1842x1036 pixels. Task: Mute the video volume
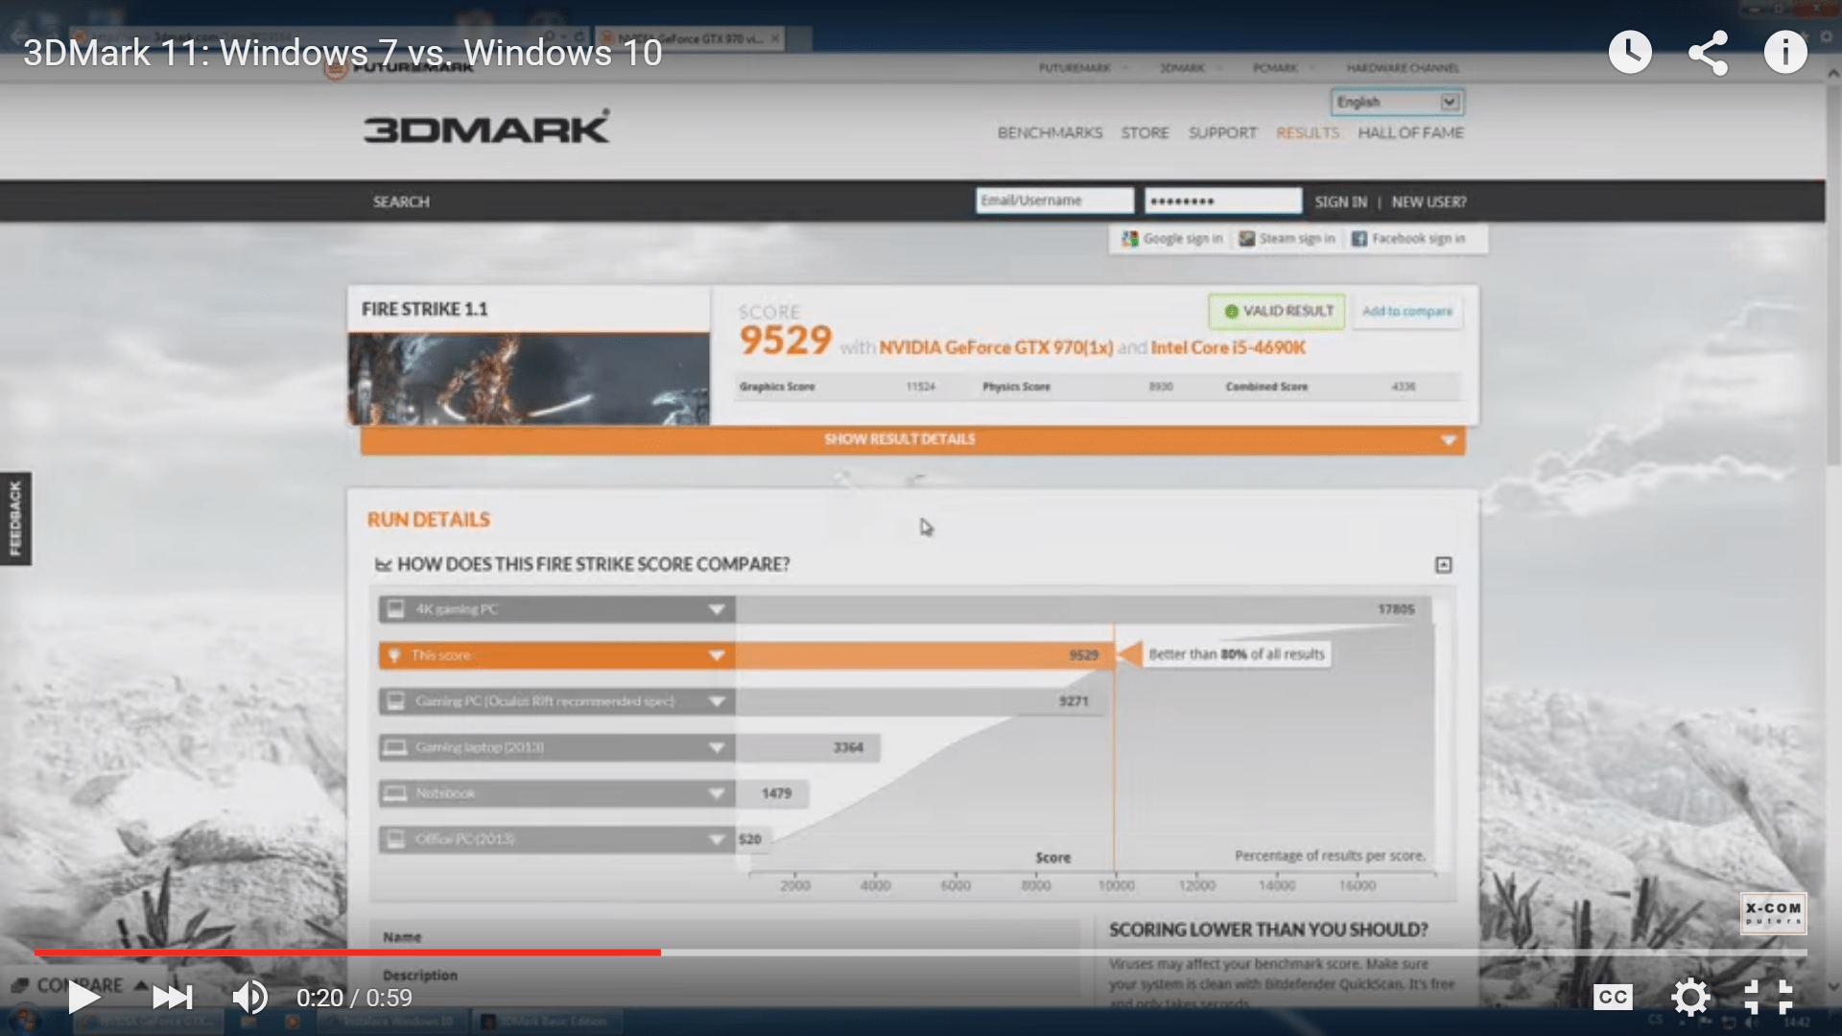(250, 998)
